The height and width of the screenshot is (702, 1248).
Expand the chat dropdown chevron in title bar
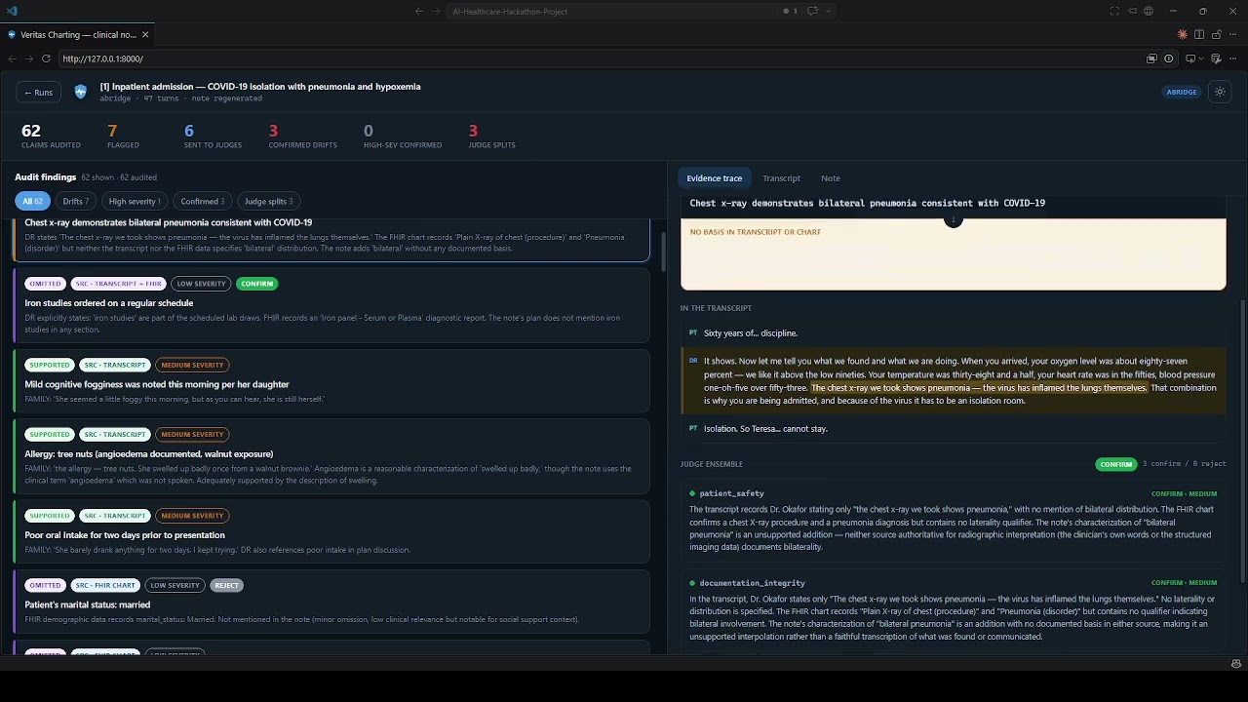tap(829, 11)
